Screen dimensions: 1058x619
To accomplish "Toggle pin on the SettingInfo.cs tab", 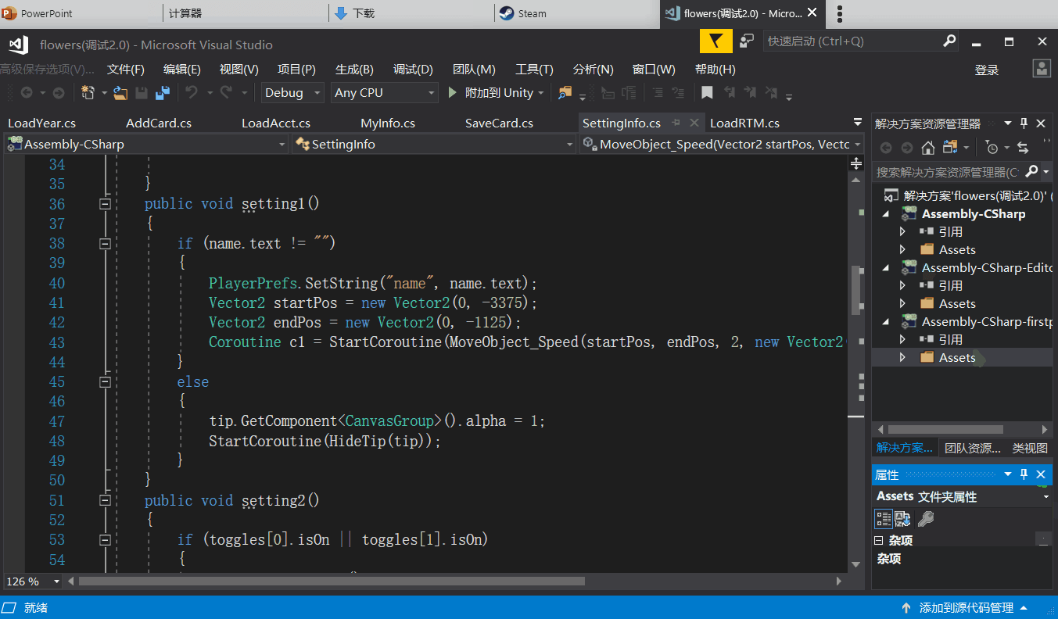I will [676, 123].
